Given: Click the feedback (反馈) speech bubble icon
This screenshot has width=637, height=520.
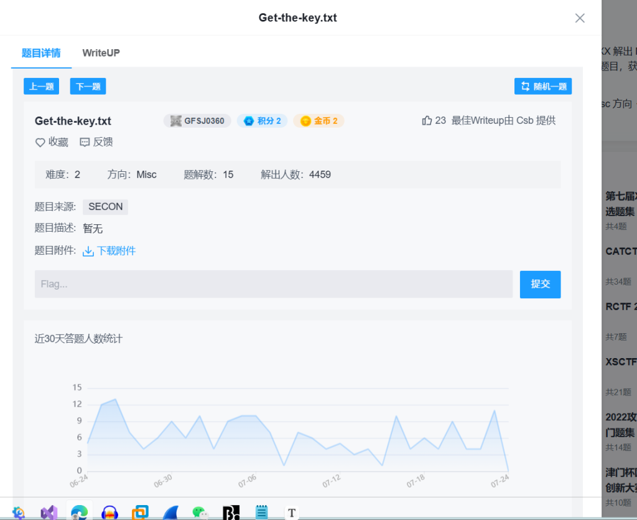Looking at the screenshot, I should (x=85, y=143).
